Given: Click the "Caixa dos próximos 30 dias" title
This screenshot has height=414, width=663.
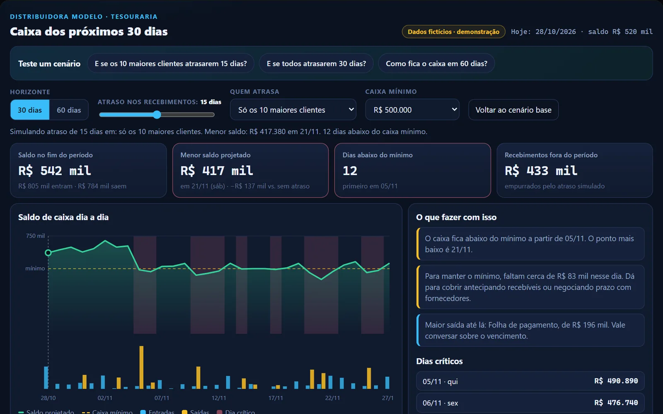Looking at the screenshot, I should click(x=89, y=32).
